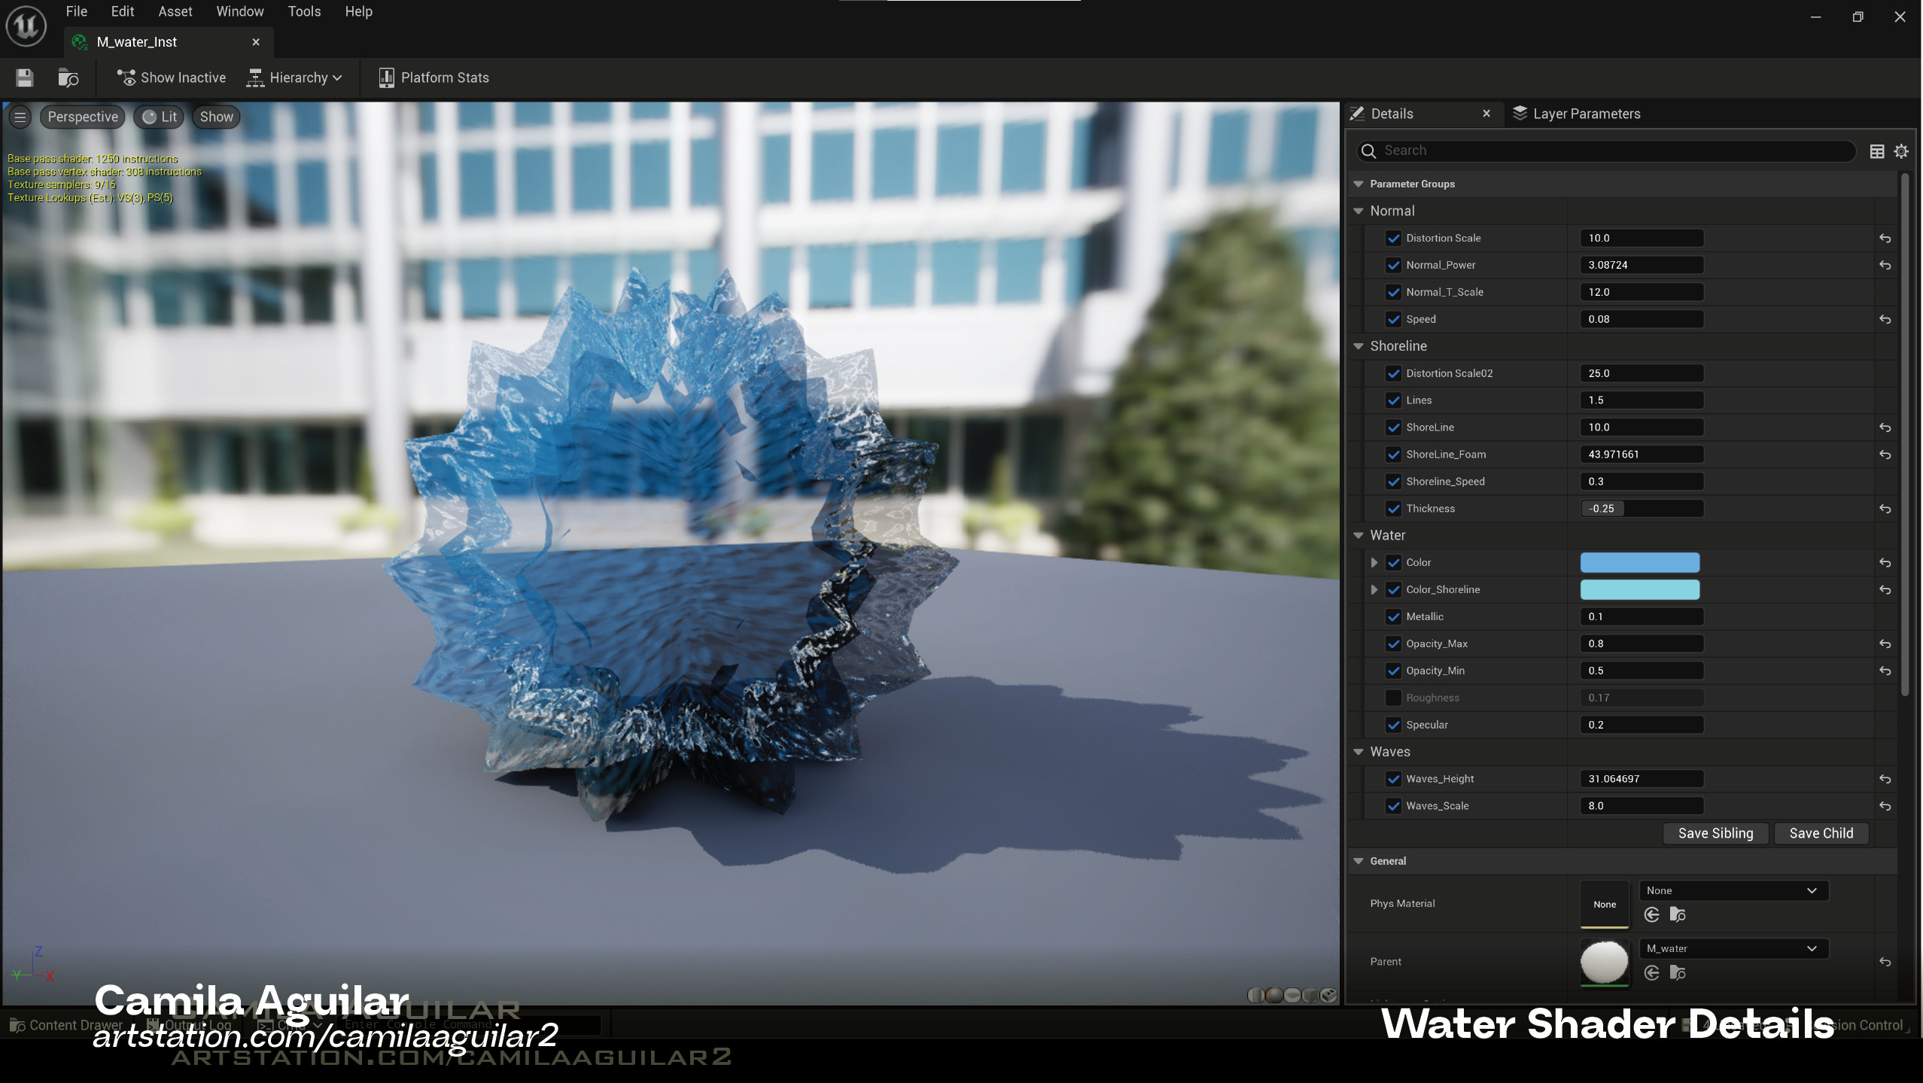Open the Edit menu
This screenshot has width=1923, height=1083.
pos(122,11)
